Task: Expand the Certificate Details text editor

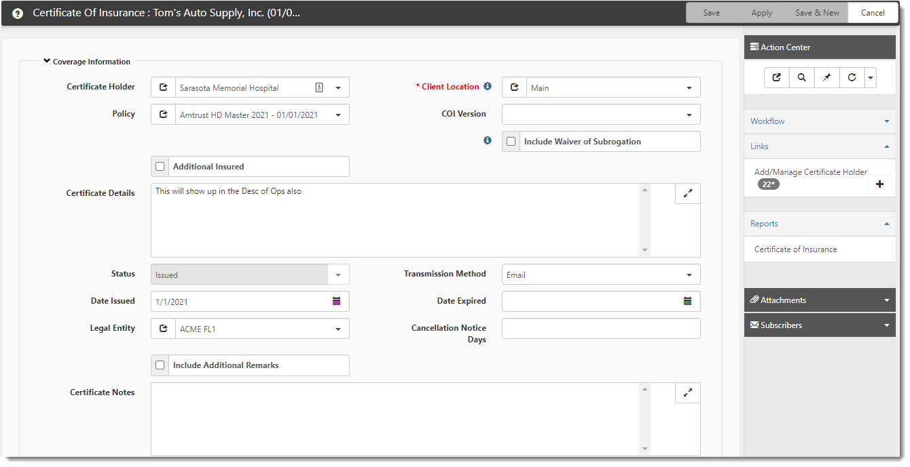Action: coord(687,194)
